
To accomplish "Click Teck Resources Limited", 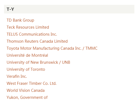I will (x=28, y=27).
